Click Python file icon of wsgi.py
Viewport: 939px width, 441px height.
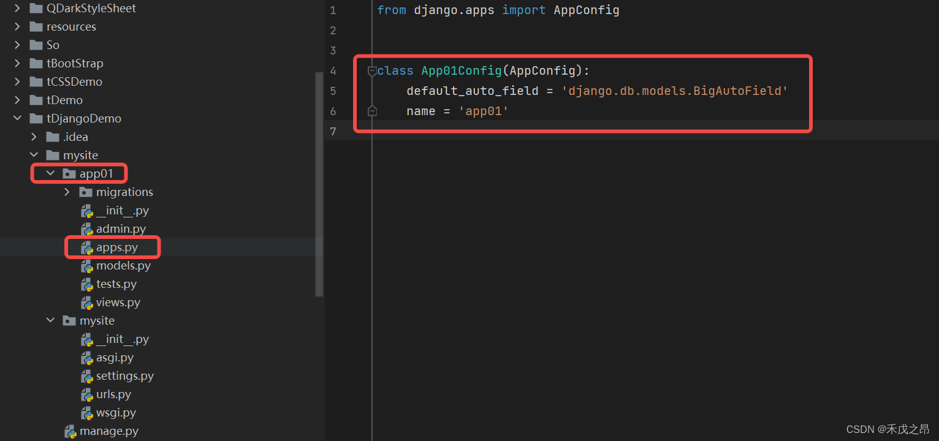[x=86, y=413]
